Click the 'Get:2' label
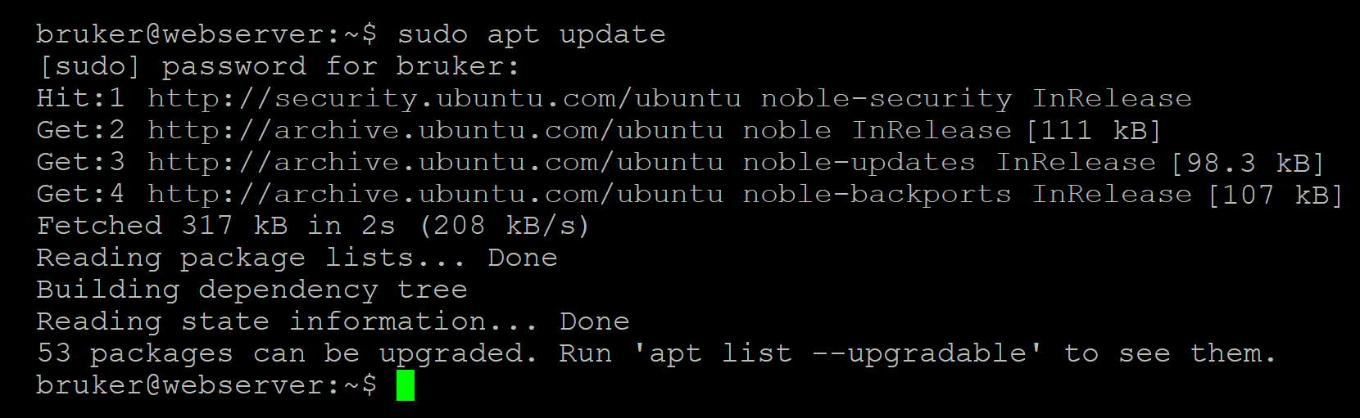The height and width of the screenshot is (418, 1360). click(x=80, y=130)
